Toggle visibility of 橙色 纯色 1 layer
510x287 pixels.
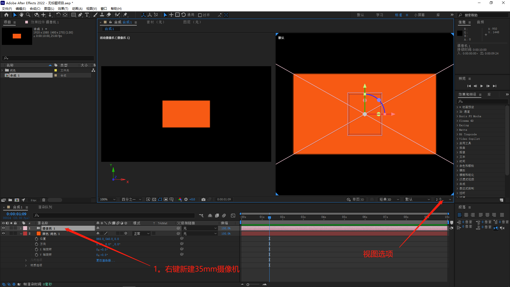pos(3,234)
